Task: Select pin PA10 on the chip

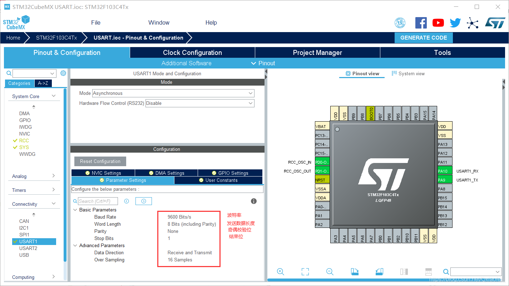Action: (x=445, y=171)
